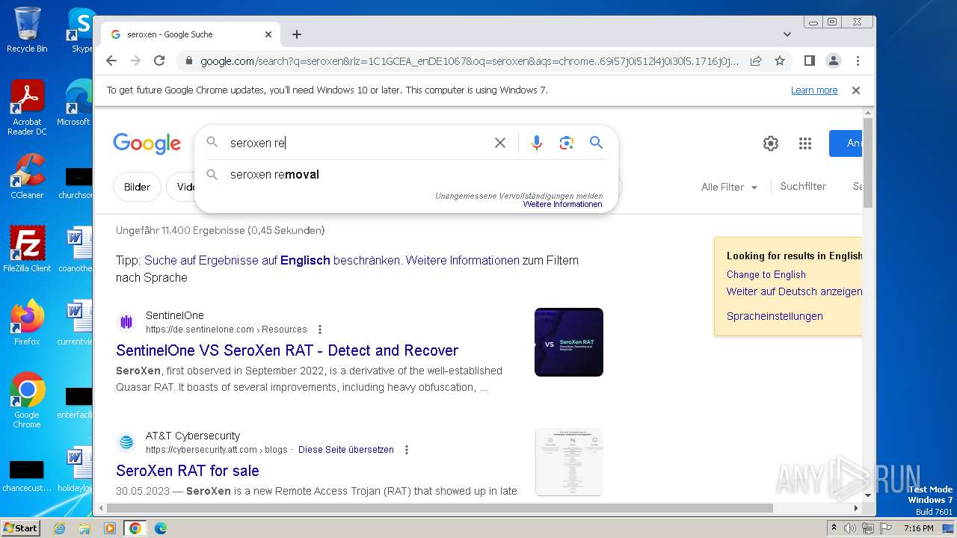Open Google settings gear
Screen dimensions: 957x538
coord(771,143)
